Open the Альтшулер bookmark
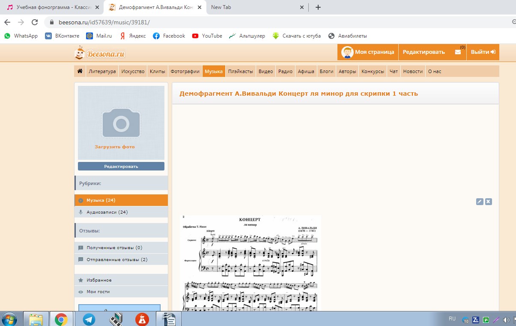The width and height of the screenshot is (516, 326). [x=247, y=36]
